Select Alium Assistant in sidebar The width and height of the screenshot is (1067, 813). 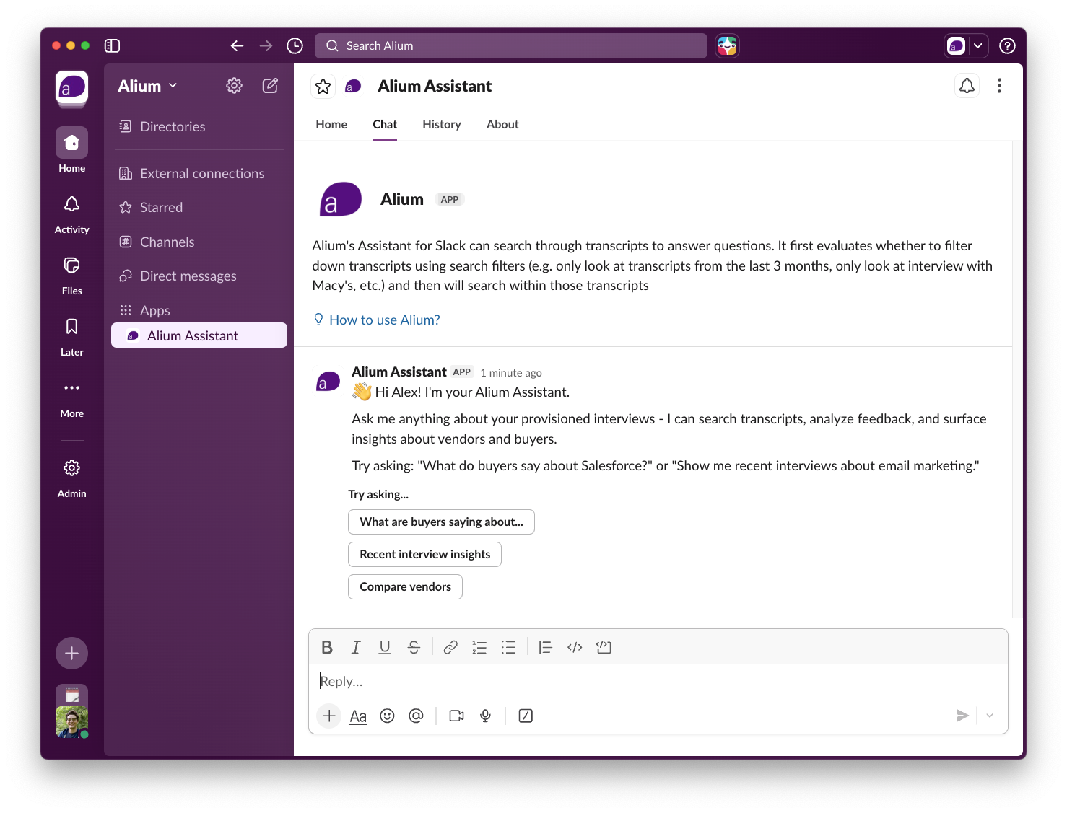coord(199,335)
